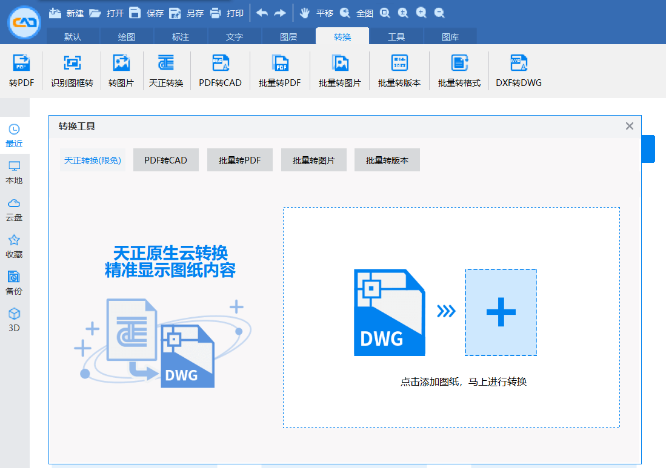
Task: Close the 转换工具 dialog
Action: (630, 126)
